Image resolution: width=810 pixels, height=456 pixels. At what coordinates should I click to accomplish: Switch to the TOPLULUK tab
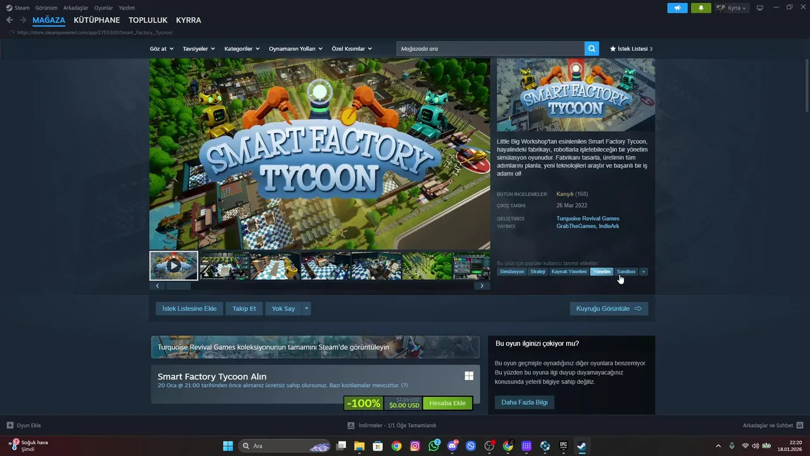[148, 20]
